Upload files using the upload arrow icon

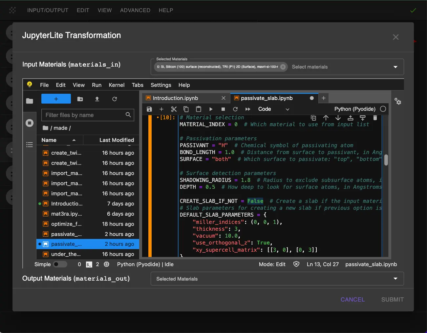tap(97, 99)
